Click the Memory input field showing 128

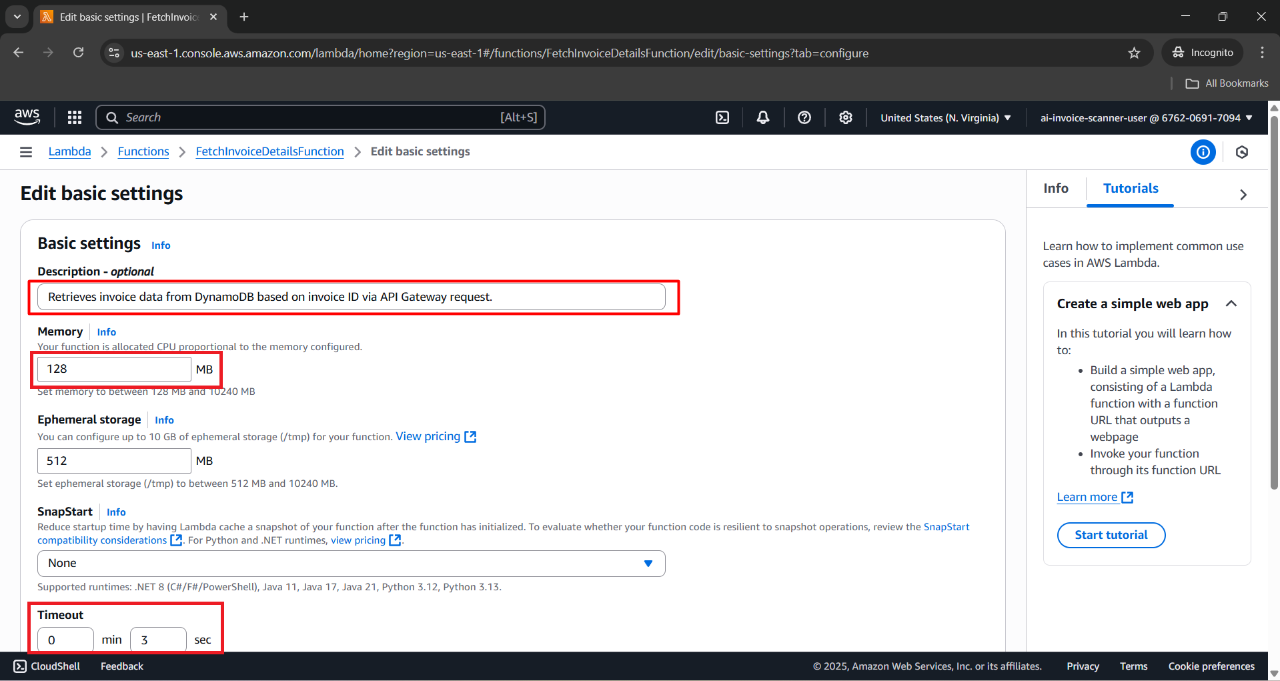pos(114,369)
